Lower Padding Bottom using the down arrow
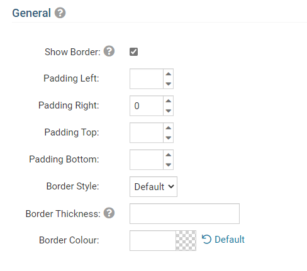The image size is (307, 271). (x=168, y=164)
